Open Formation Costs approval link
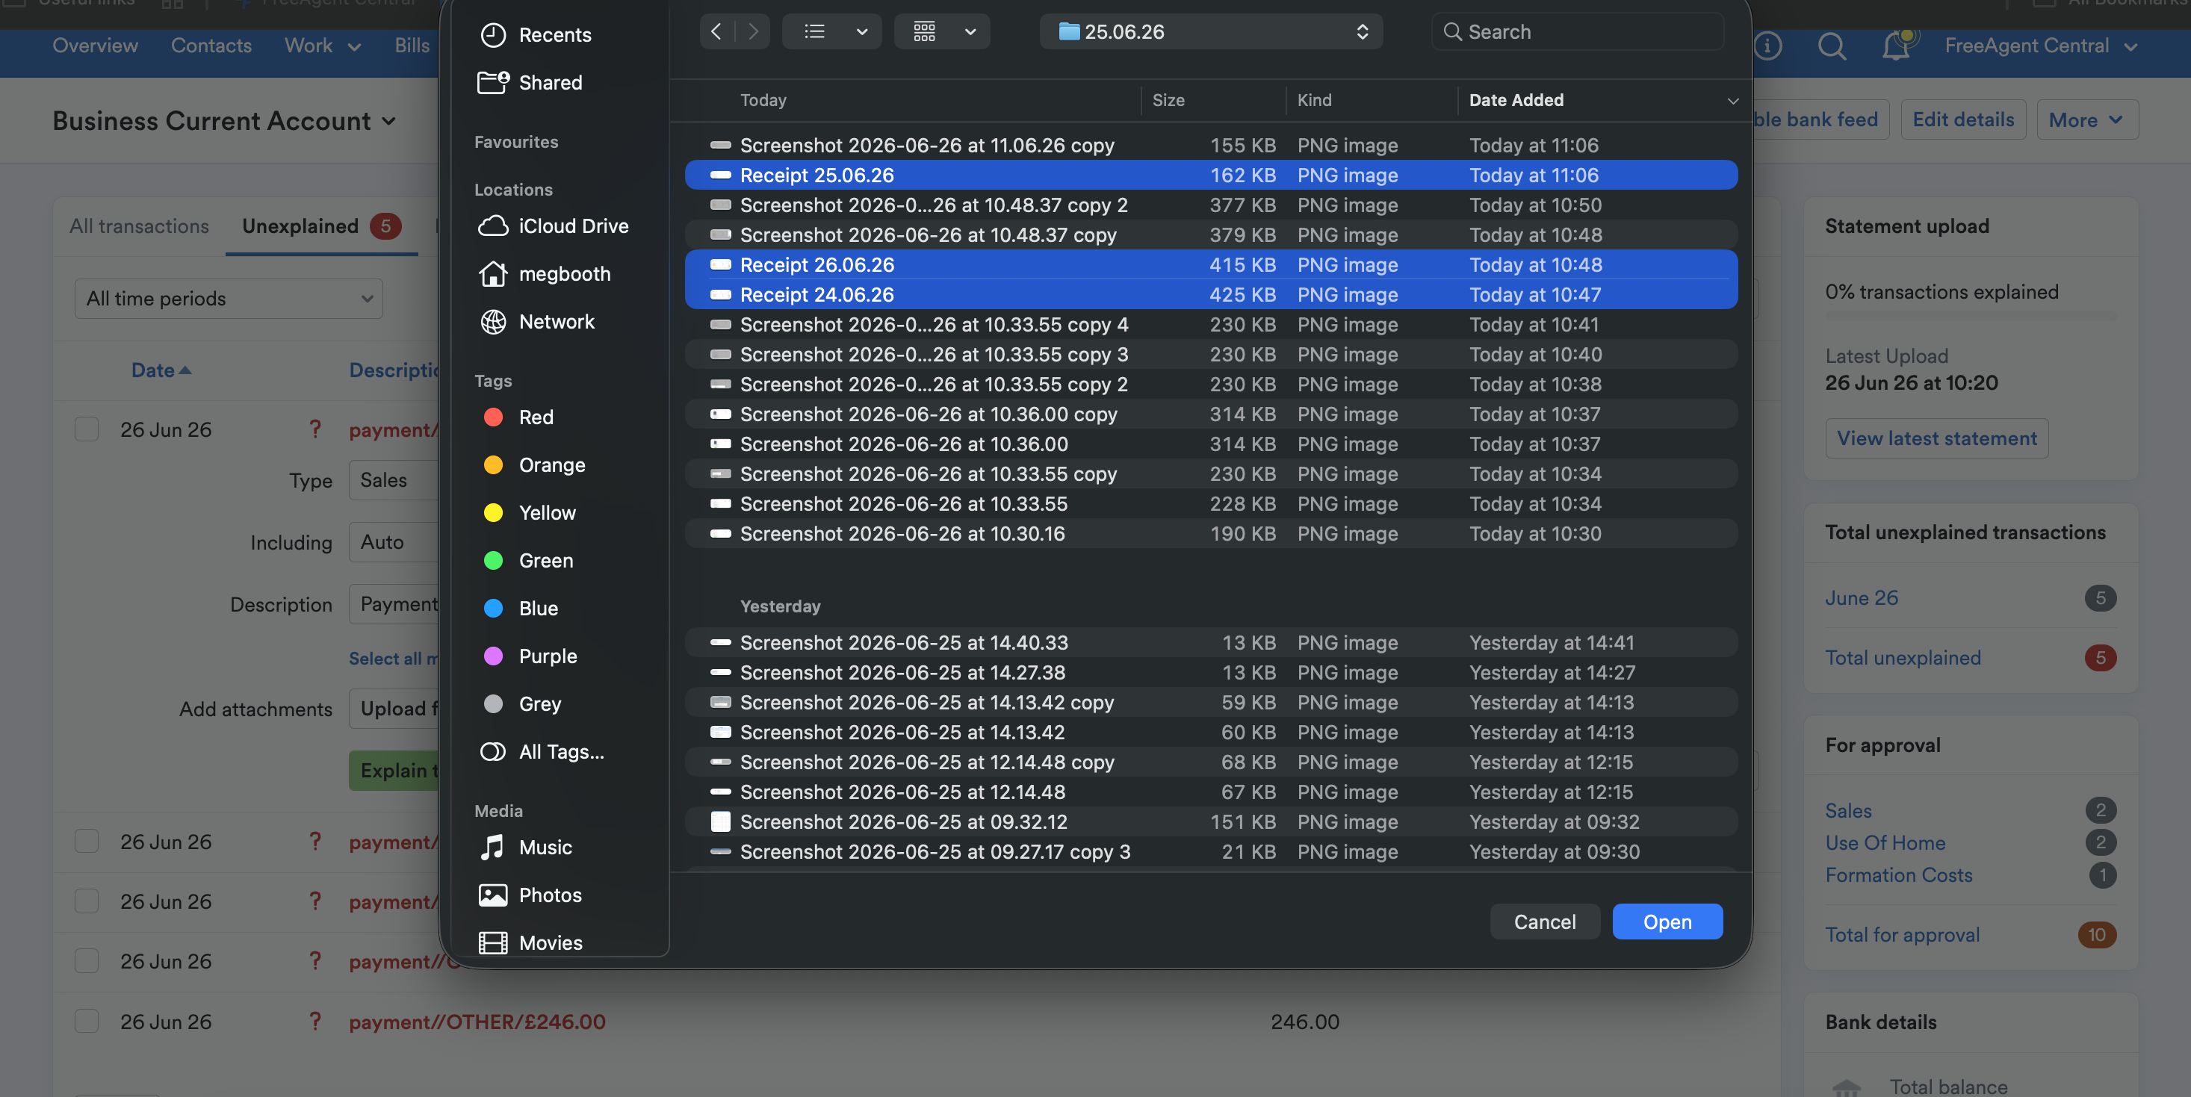 [x=1898, y=874]
